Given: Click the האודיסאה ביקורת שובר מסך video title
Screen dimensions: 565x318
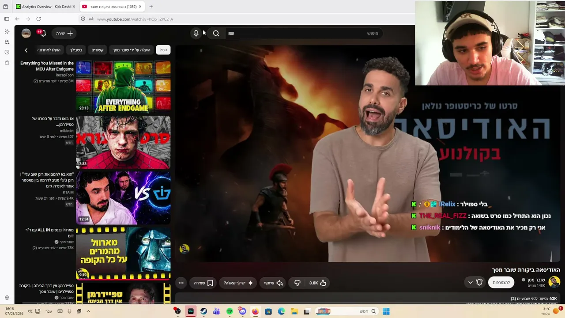Looking at the screenshot, I should (x=526, y=270).
